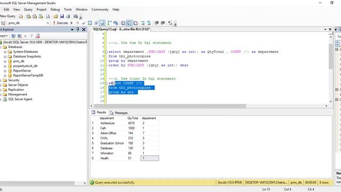The width and height of the screenshot is (341, 192).
Task: Open a SQL Server Compact Query
Action: [x=48, y=17]
